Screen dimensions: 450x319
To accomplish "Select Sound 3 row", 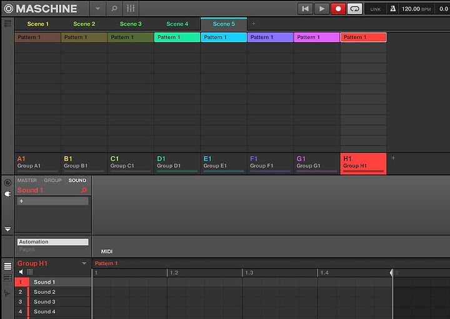I will click(x=53, y=302).
